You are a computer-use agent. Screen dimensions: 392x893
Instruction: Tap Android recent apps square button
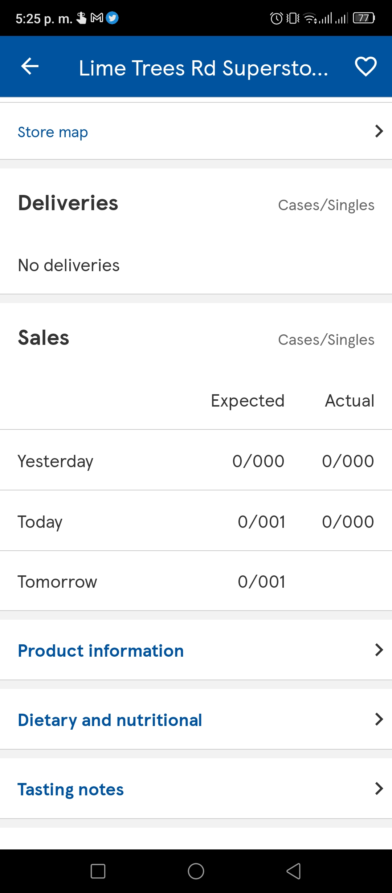tap(98, 871)
